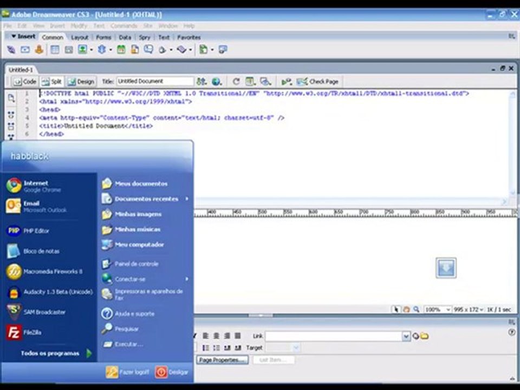Click the Script insert icon

(181, 50)
